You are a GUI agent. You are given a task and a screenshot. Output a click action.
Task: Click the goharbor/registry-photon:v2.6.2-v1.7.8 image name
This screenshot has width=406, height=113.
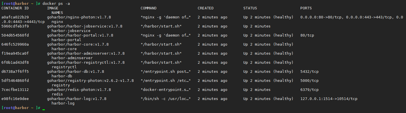tap(90, 81)
